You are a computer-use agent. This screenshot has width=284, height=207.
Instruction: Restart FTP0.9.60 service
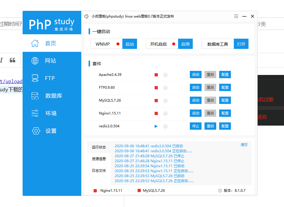[210, 87]
